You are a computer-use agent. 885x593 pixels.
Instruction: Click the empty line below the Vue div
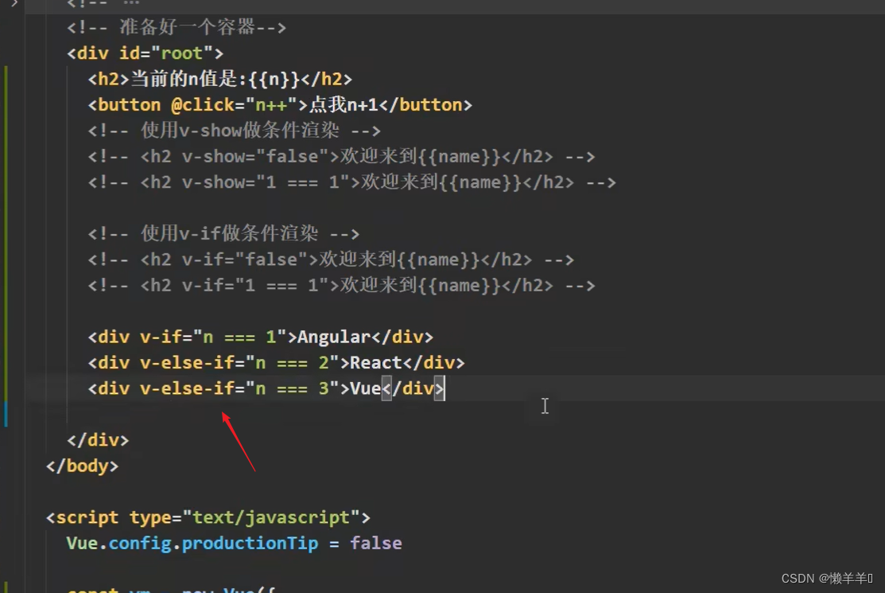(x=239, y=415)
